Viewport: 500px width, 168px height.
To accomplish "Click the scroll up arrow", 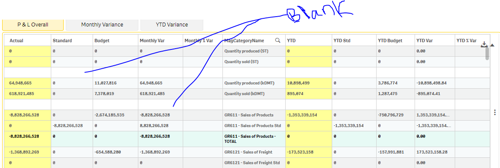I will tap(492, 45).
